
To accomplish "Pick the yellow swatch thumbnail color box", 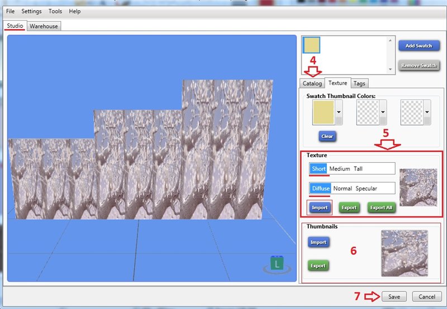I will pos(323,112).
